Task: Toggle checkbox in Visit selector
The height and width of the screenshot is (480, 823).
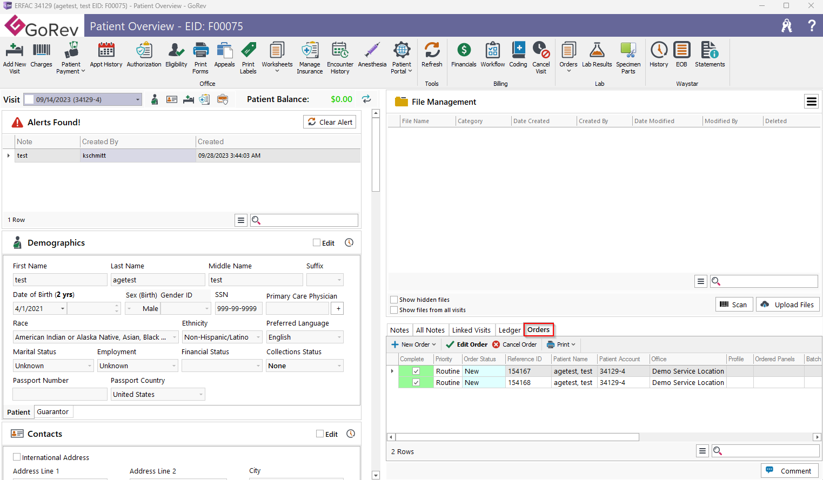Action: click(30, 99)
